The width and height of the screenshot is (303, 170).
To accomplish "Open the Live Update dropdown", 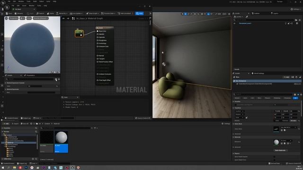I will click(76, 14).
